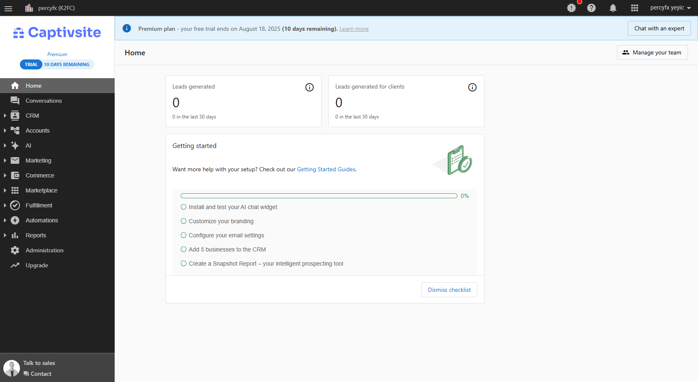Click the blue info icon in trial banner
698x382 pixels.
[x=127, y=28]
